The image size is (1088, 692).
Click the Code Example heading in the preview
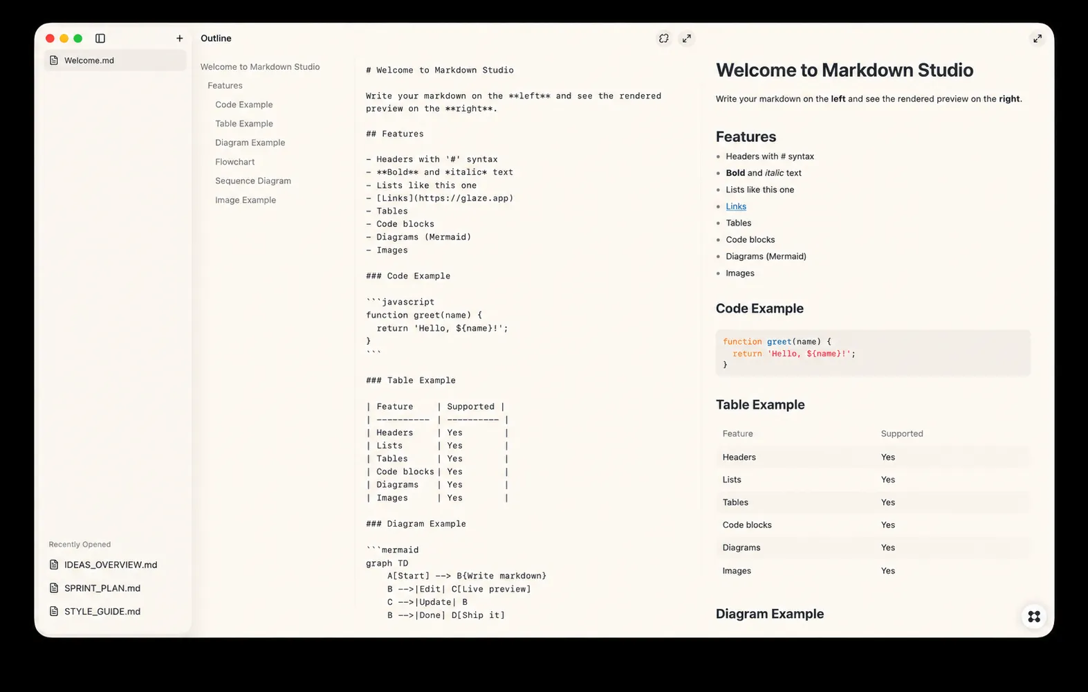pos(759,309)
